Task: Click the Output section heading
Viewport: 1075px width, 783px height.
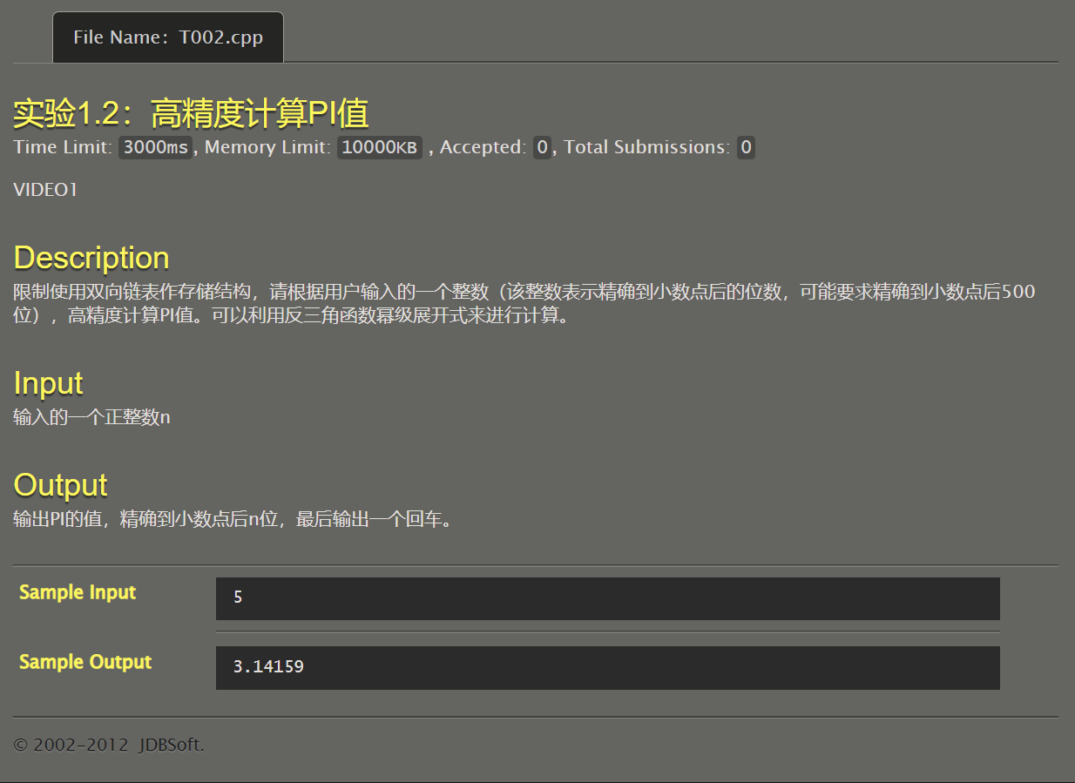Action: coord(60,485)
